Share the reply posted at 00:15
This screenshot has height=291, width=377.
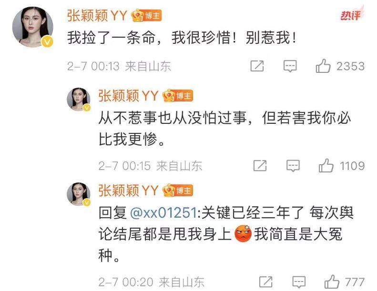coord(260,166)
